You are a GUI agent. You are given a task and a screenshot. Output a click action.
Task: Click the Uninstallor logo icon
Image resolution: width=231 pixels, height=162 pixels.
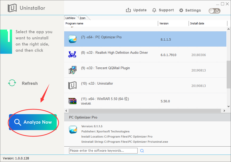click(12, 8)
